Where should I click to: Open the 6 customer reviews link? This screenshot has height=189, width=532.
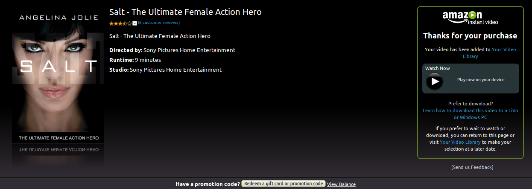[x=159, y=23]
